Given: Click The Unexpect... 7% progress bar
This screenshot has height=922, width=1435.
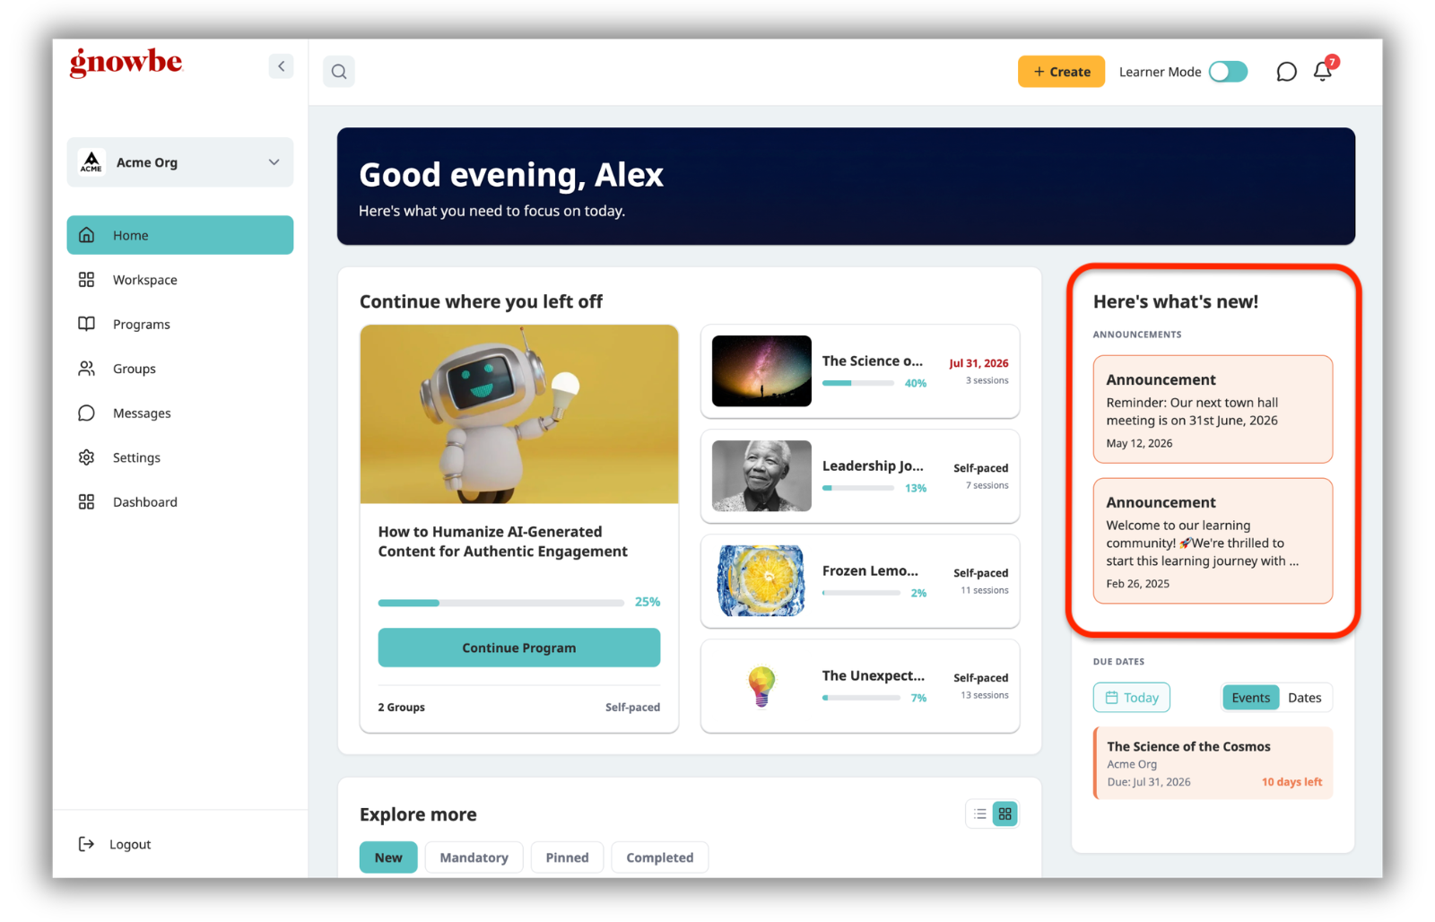Looking at the screenshot, I should (x=861, y=698).
